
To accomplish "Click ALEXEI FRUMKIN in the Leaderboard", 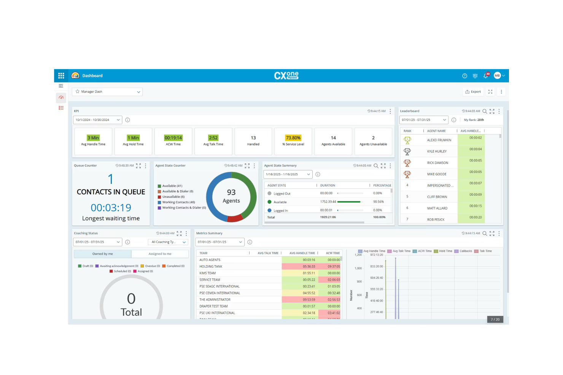I will coord(439,140).
